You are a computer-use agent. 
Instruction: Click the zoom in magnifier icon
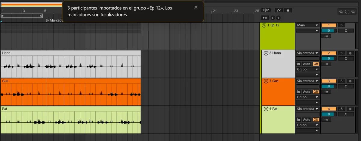341,11
